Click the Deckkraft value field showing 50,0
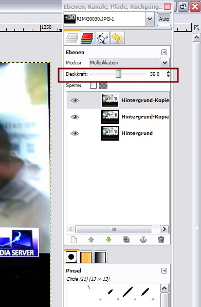201x307 pixels. tap(155, 74)
